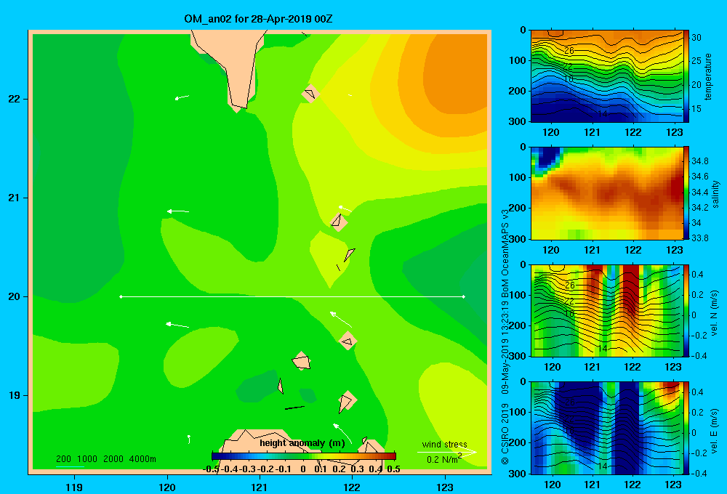Click the '34.8' tick on salinity colorbar
Viewport: 727px width, 494px height.
699,161
